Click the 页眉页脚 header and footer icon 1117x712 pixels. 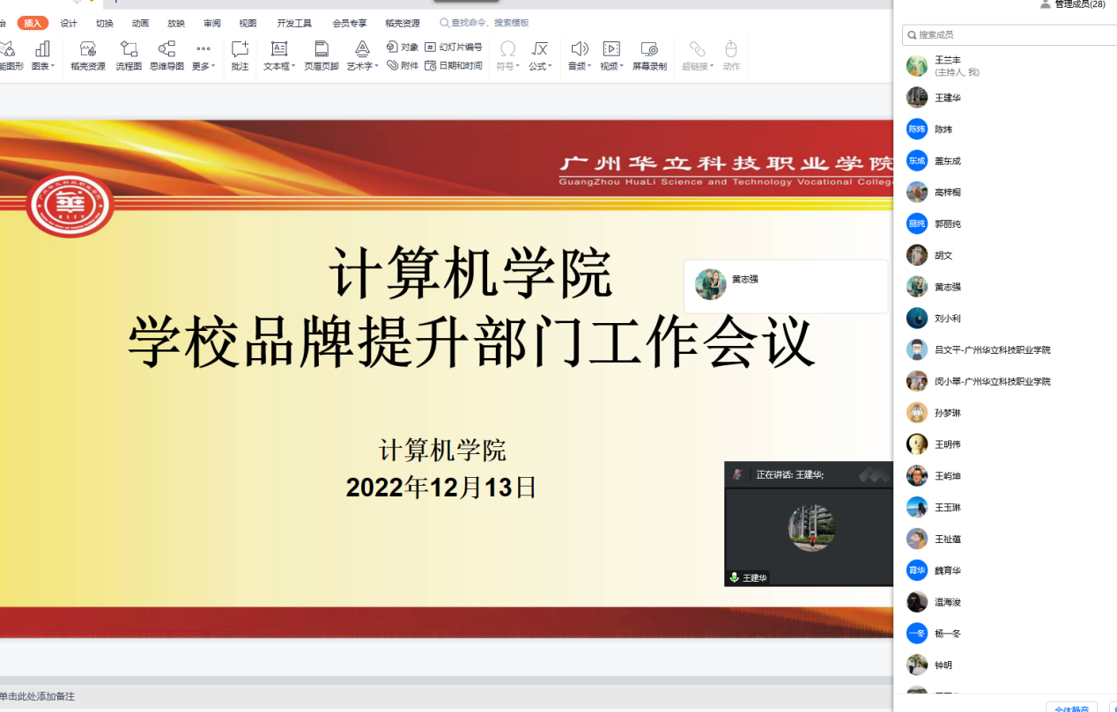coord(322,55)
